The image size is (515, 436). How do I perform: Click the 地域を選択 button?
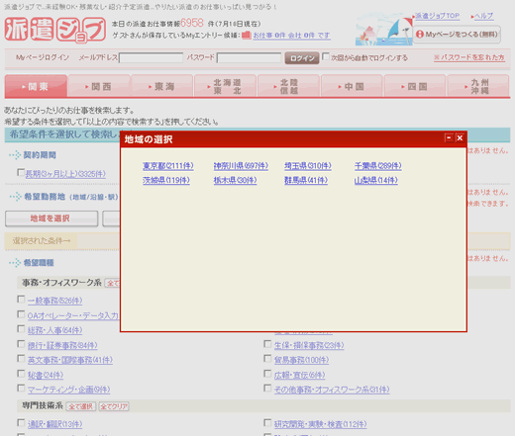[x=51, y=218]
